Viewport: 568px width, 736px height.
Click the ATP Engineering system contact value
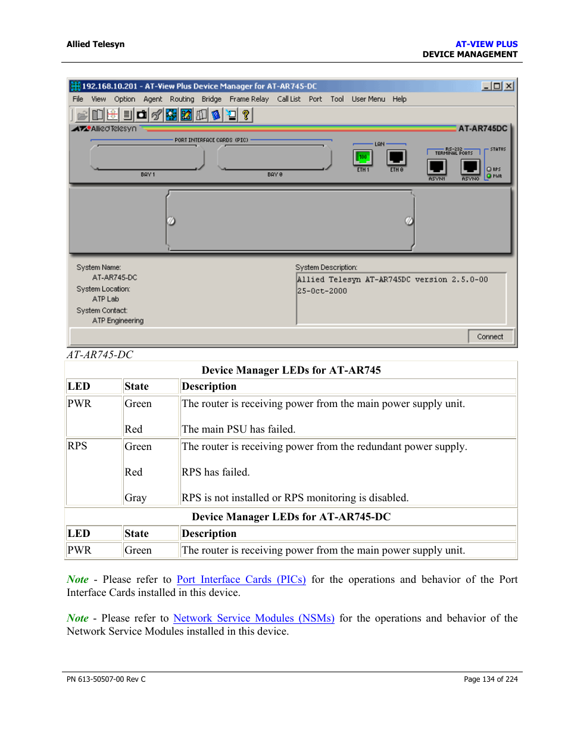tap(118, 321)
